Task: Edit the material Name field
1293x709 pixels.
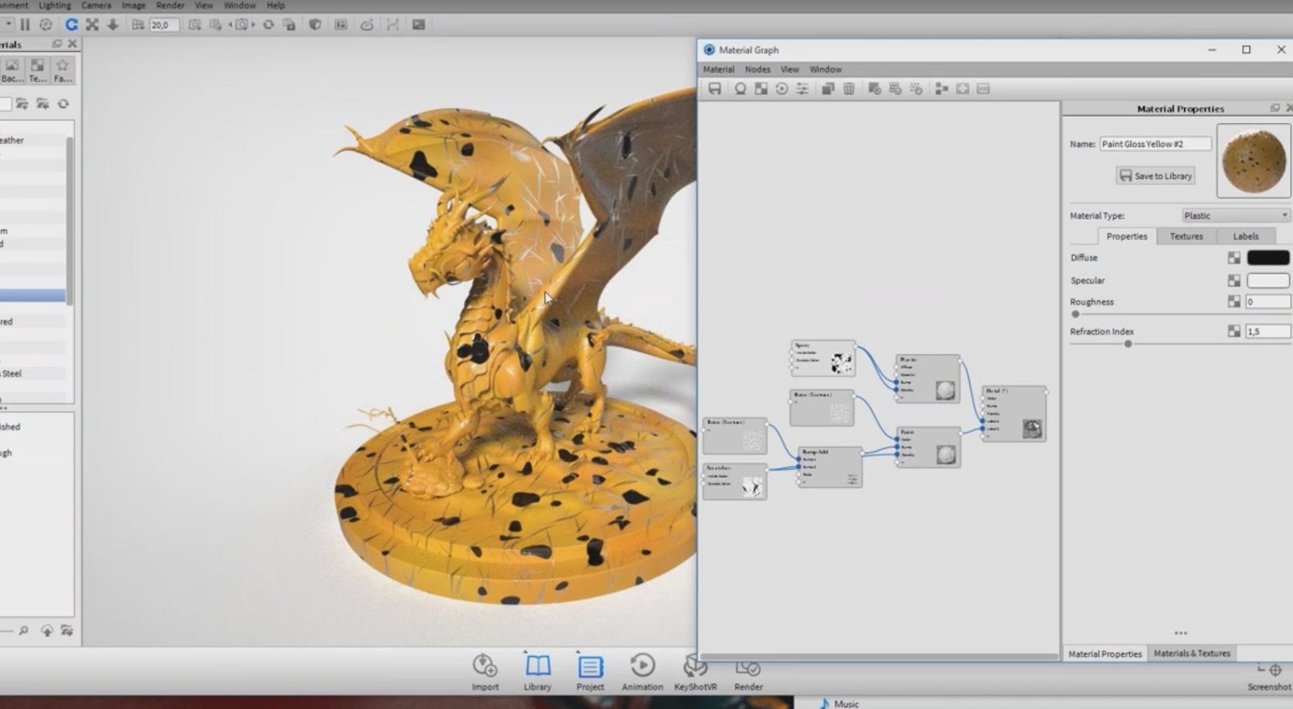Action: 1156,144
